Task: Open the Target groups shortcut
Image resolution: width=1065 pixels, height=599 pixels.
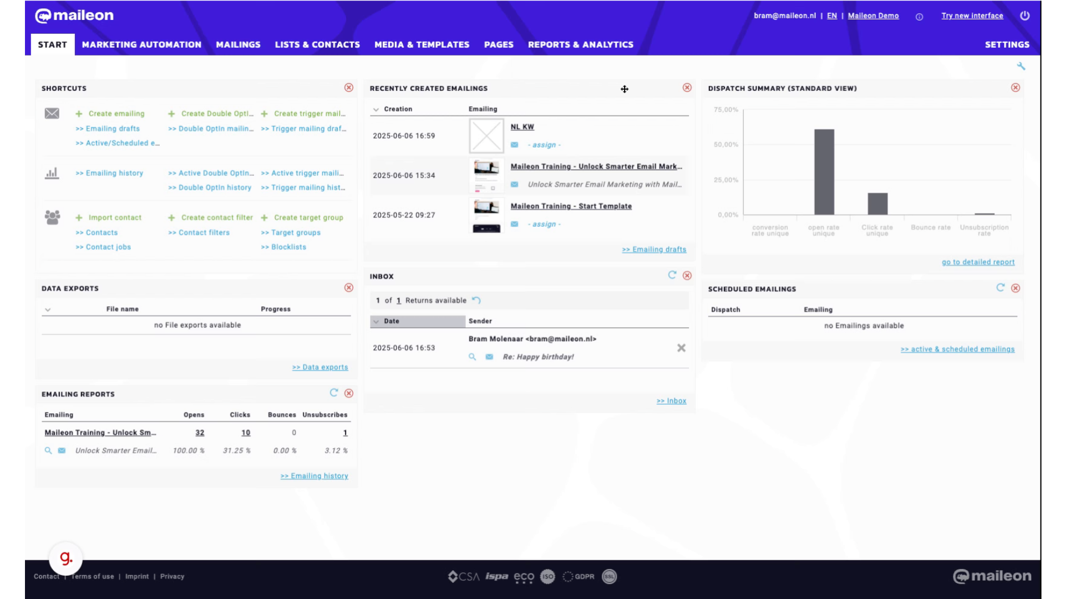Action: 291,232
